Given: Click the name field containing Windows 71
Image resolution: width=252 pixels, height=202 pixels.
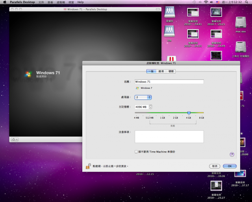Looking at the screenshot, I should coord(169,82).
